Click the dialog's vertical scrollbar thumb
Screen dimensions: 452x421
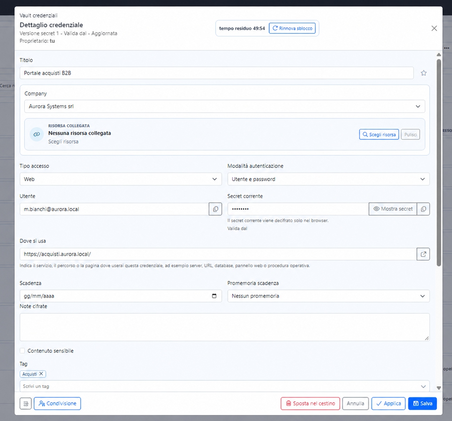coord(439,163)
